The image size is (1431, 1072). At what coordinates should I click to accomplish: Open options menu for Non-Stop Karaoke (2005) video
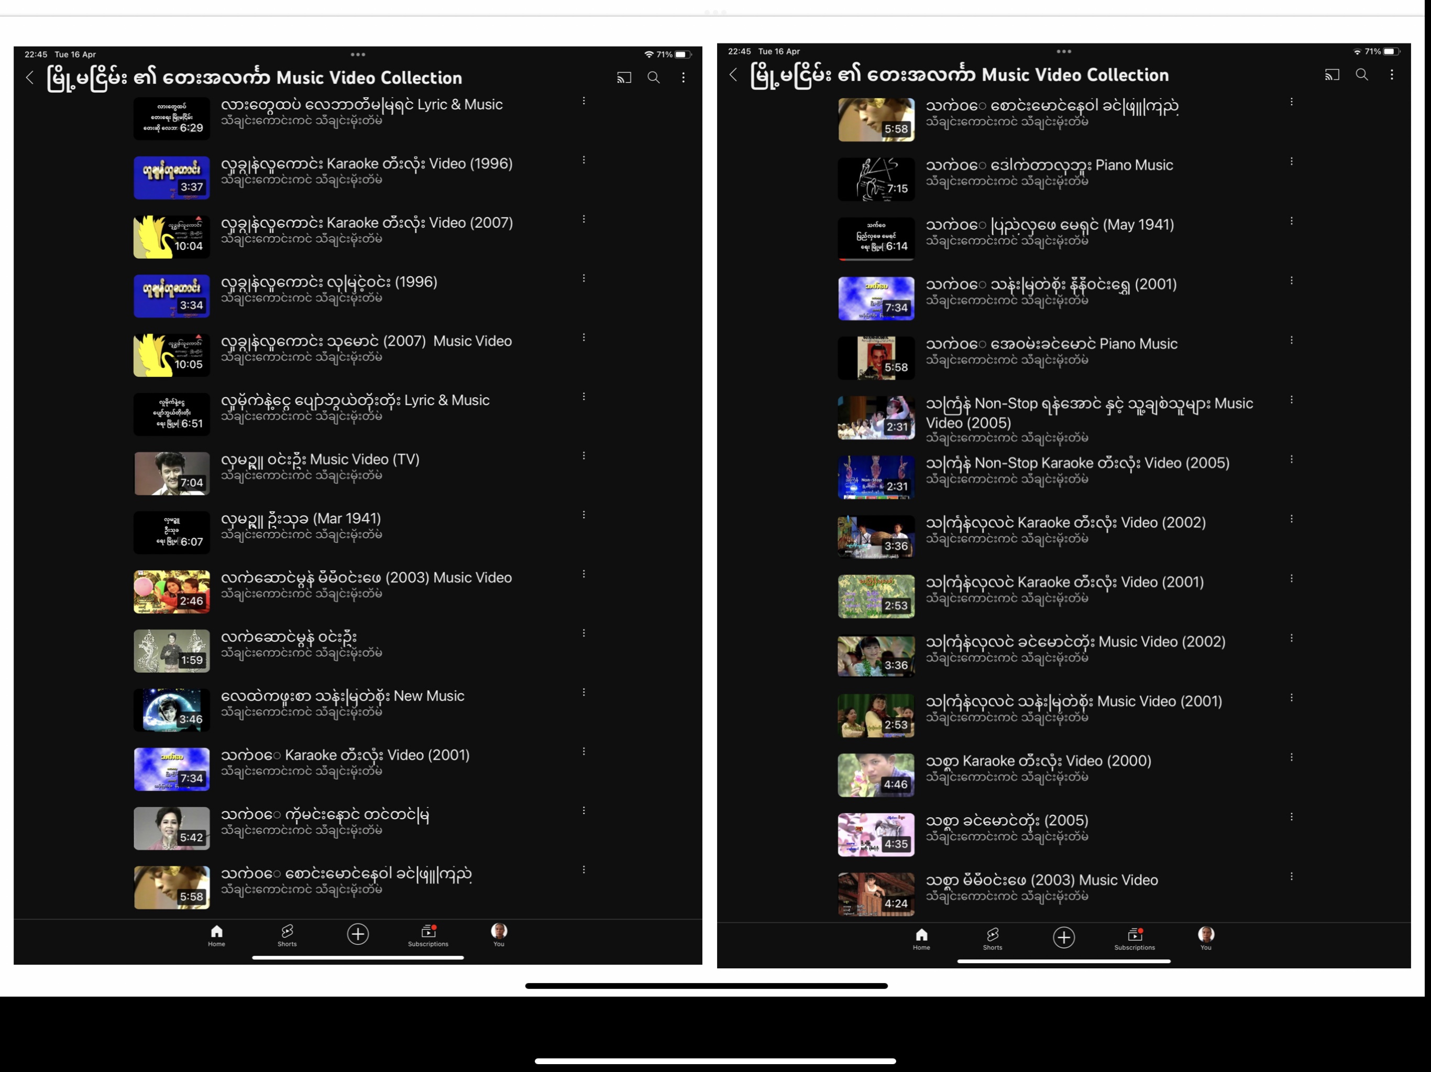(x=1291, y=459)
